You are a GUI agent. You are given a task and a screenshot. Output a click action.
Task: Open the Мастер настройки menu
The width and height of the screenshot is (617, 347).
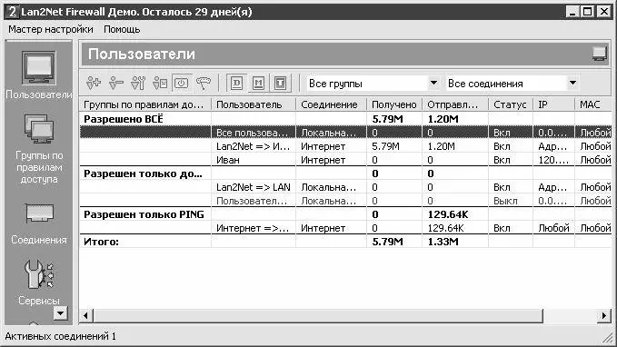pyautogui.click(x=51, y=29)
